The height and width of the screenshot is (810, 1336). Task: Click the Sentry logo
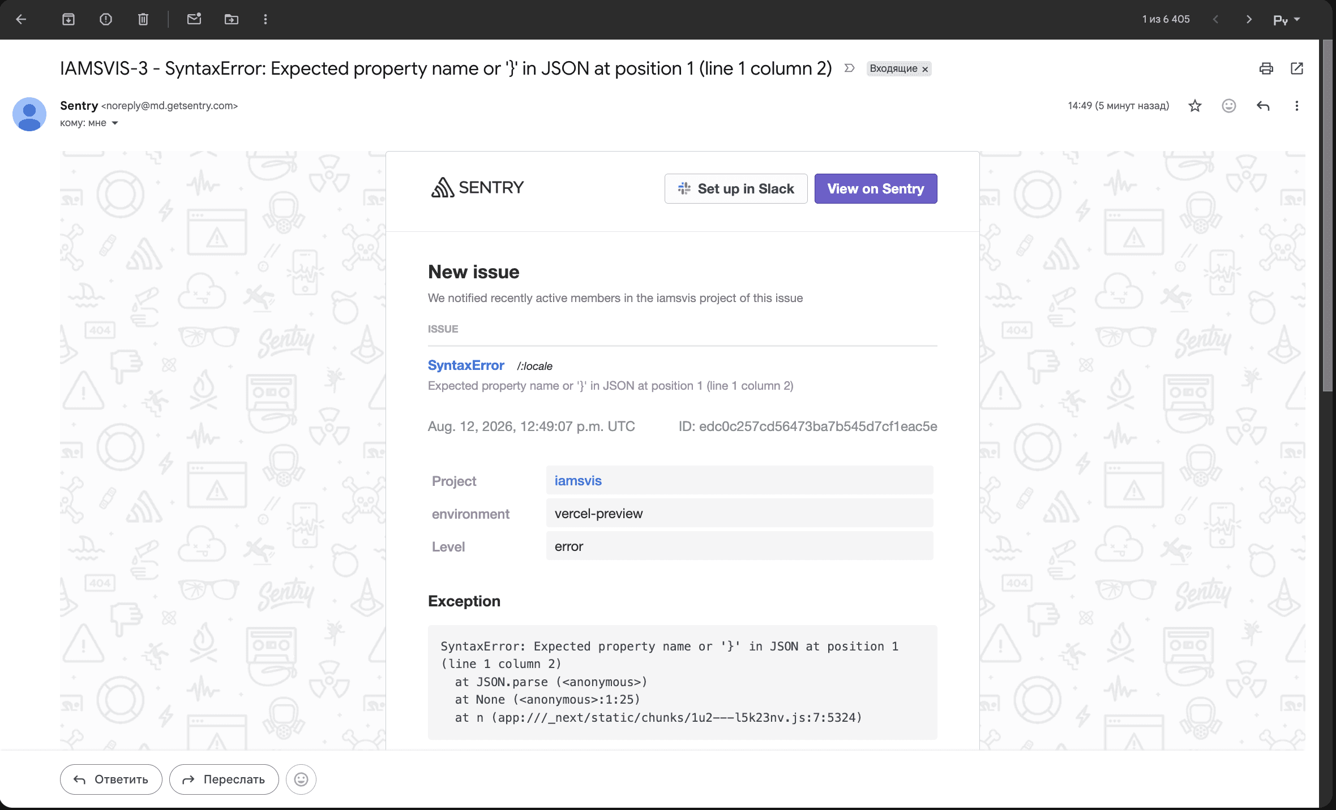click(477, 188)
